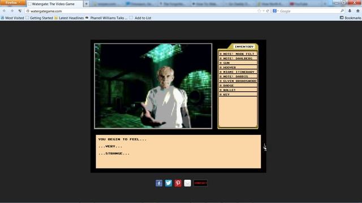Open the Most Visited bookmarks folder

pyautogui.click(x=12, y=17)
